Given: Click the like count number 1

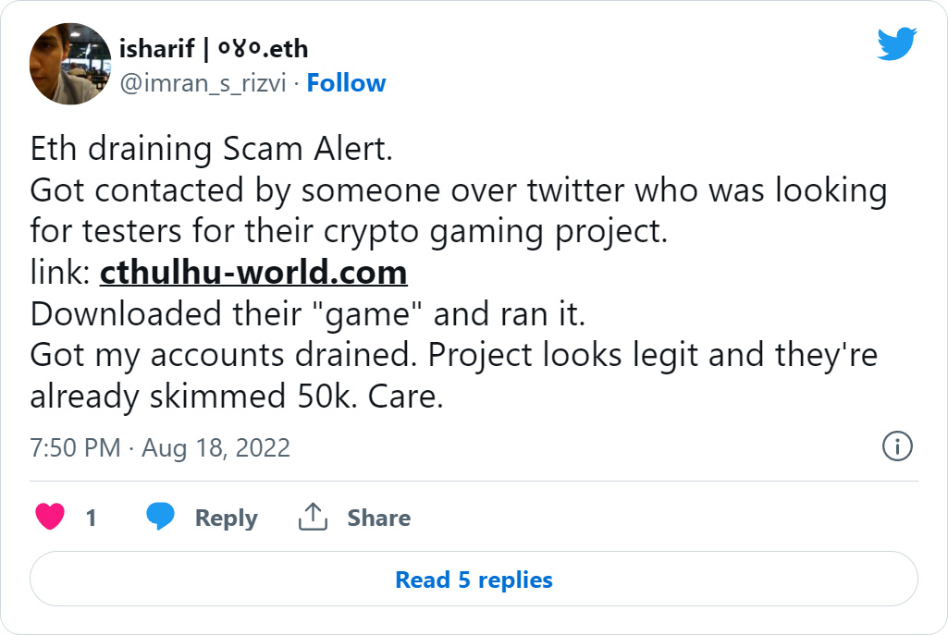Looking at the screenshot, I should (91, 519).
